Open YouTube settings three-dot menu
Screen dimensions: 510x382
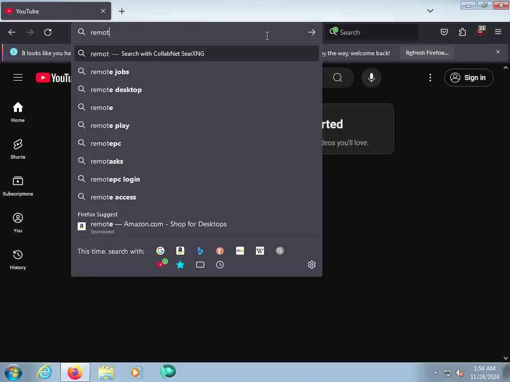tap(430, 78)
